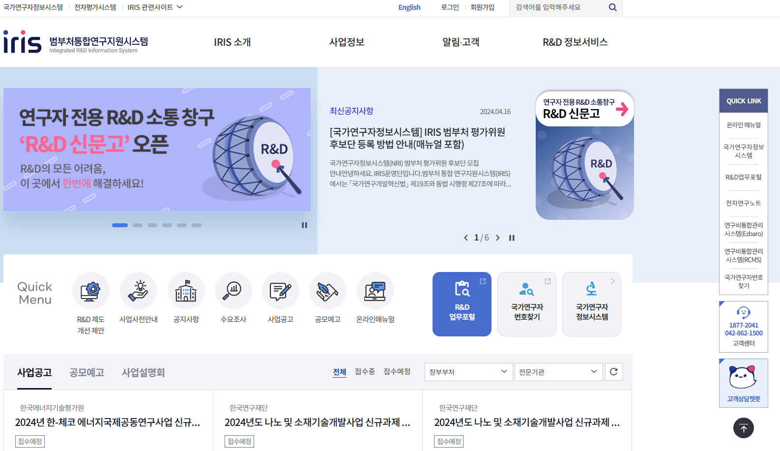Open Quick Link 온라인 매뉴얼
Image resolution: width=780 pixels, height=451 pixels.
pos(744,125)
